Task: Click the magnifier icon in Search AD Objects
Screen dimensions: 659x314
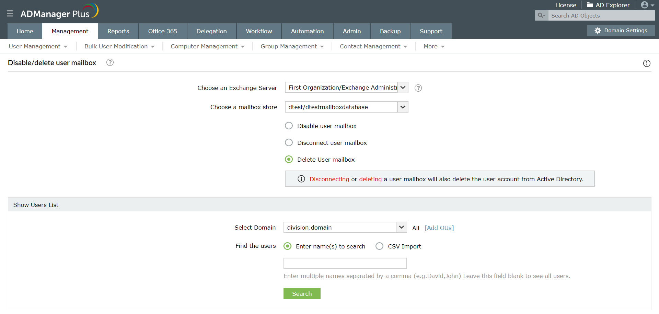Action: (541, 15)
